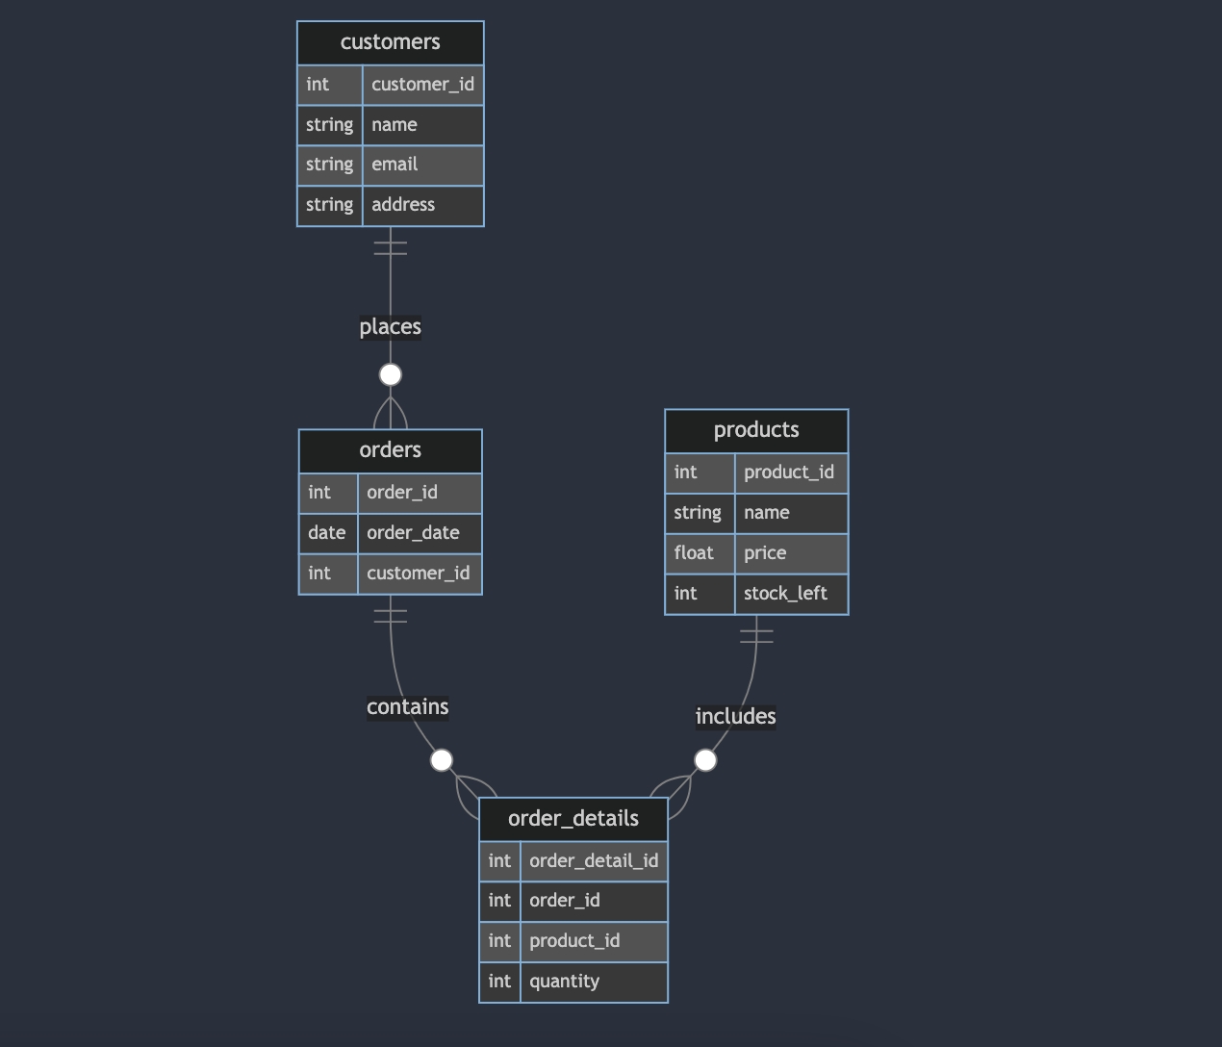This screenshot has width=1222, height=1047.
Task: Click the zero-or-many circle below the places label
Action: coord(390,374)
